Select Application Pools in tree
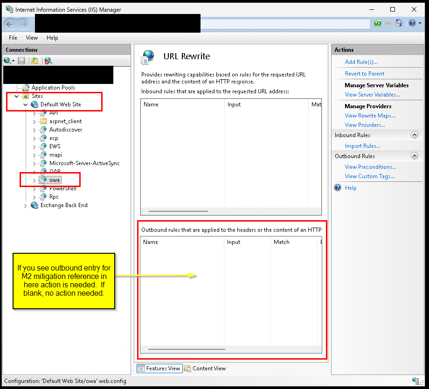Screen dimensions: 429x389 (x=53, y=88)
